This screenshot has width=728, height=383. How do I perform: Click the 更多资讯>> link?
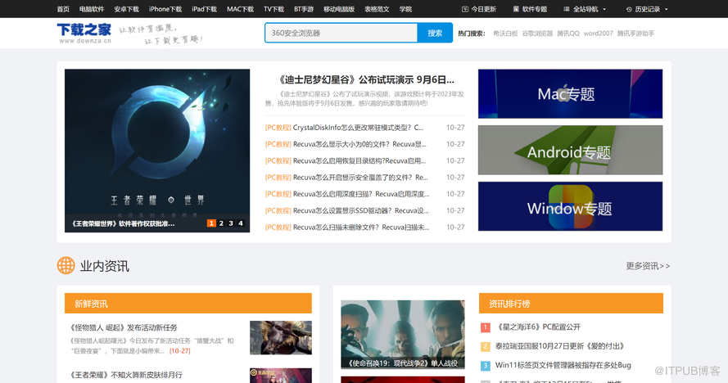pos(648,266)
